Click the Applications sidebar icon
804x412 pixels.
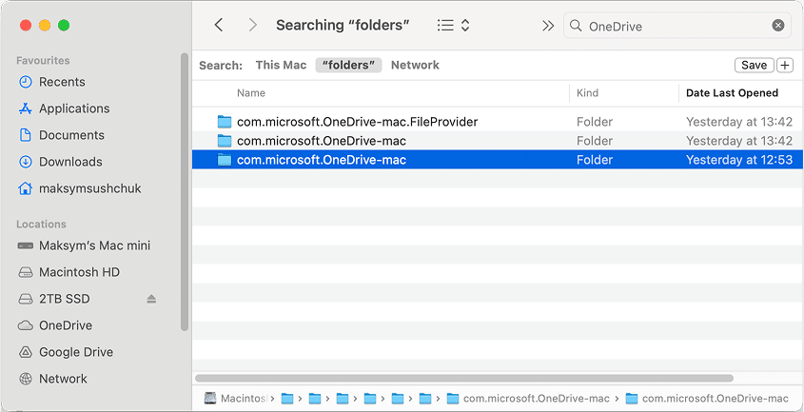click(25, 108)
